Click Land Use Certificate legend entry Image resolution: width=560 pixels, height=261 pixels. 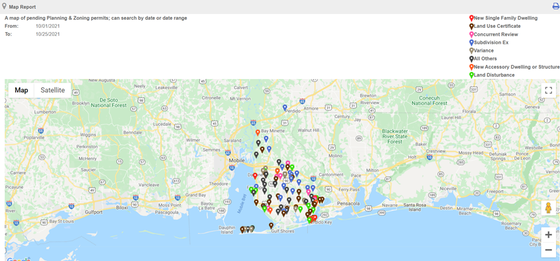[x=495, y=27]
